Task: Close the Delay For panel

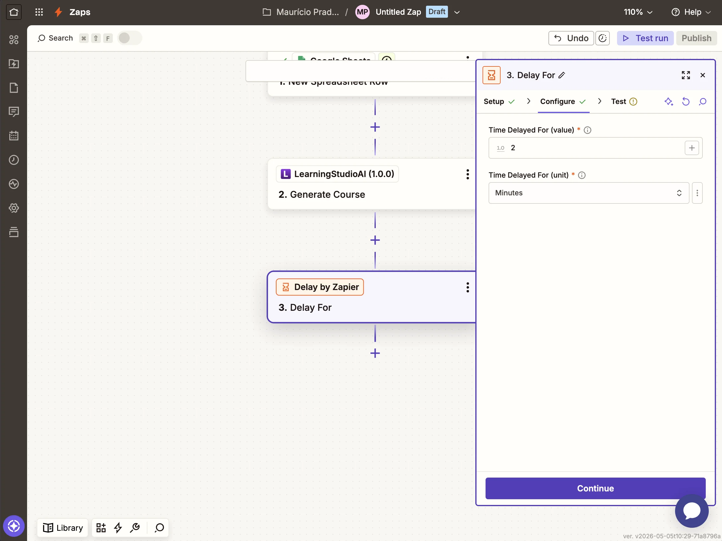Action: coord(702,75)
